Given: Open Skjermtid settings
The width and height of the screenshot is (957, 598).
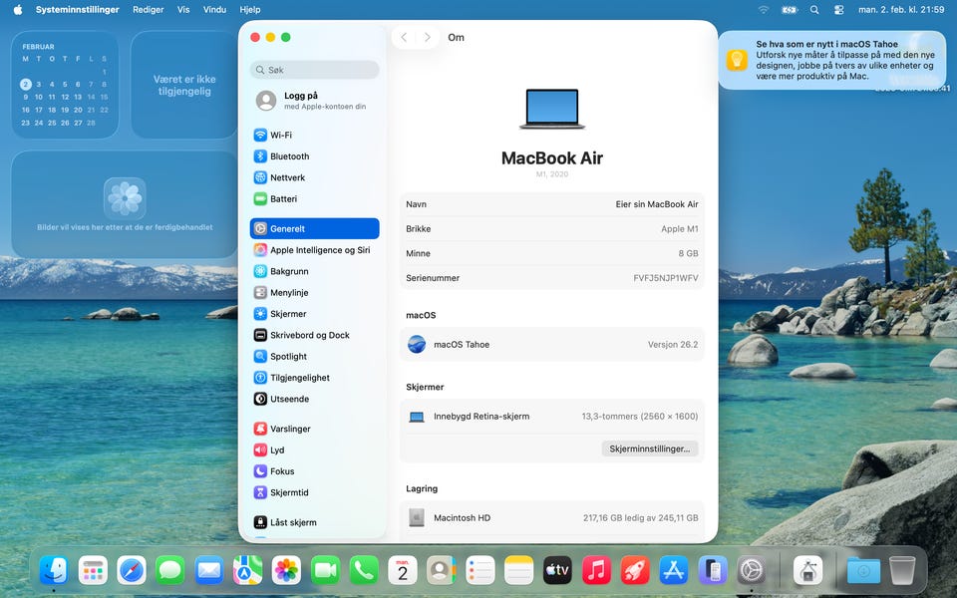Looking at the screenshot, I should coord(288,492).
